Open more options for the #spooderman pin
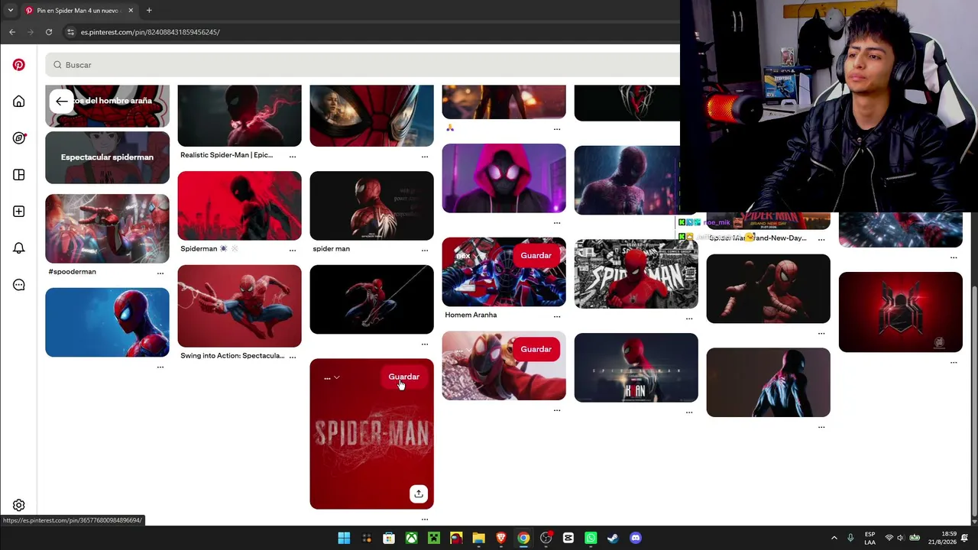 click(160, 273)
